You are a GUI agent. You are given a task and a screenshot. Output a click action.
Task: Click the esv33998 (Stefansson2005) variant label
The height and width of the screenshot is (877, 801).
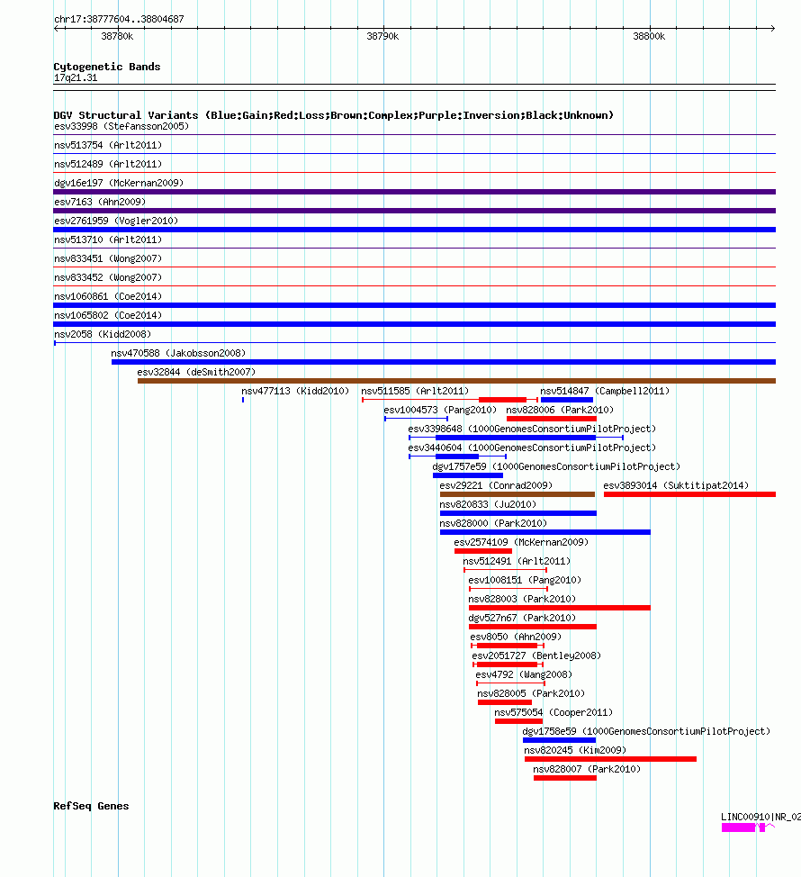point(121,126)
